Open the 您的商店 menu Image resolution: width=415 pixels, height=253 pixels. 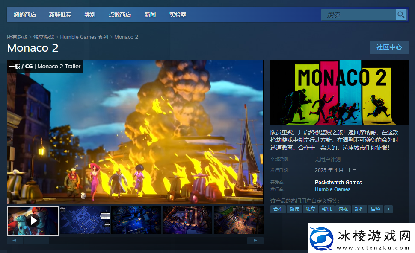pos(24,15)
